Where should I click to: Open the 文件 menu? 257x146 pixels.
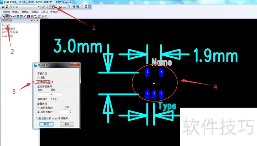coord(6,12)
